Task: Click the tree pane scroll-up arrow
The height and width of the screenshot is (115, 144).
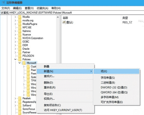Action: [58, 17]
